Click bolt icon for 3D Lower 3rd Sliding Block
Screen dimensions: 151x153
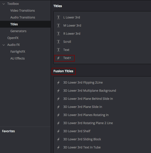(x=58, y=139)
